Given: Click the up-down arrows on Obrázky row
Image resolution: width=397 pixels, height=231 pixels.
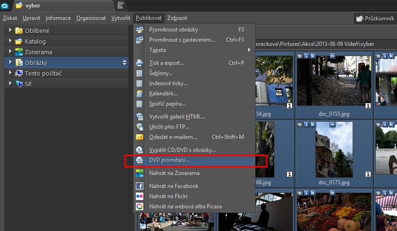Looking at the screenshot, I should pos(124,62).
